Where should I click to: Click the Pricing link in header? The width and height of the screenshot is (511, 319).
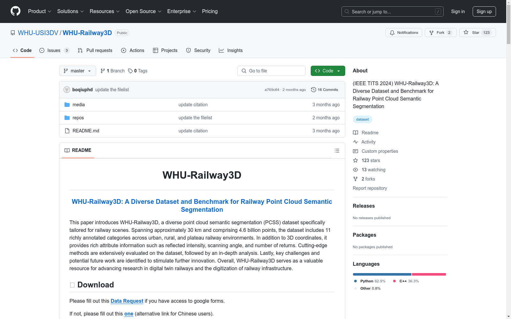(210, 11)
